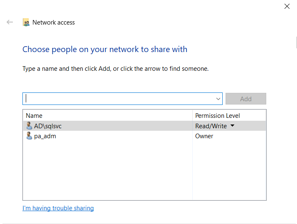
Task: Click the Add button
Action: click(245, 99)
